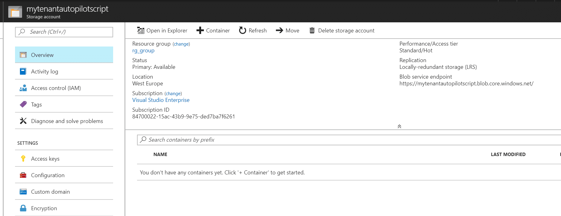This screenshot has height=216, width=561.
Task: Click the Encryption padlock icon
Action: click(23, 208)
